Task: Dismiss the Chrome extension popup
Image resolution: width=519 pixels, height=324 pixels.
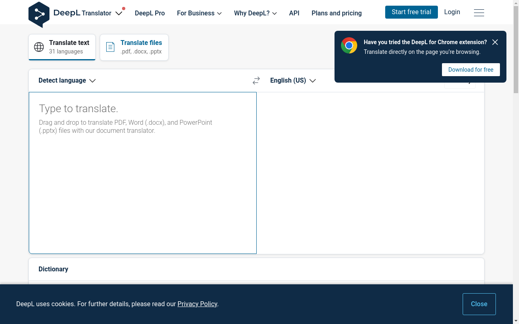Action: [x=495, y=42]
